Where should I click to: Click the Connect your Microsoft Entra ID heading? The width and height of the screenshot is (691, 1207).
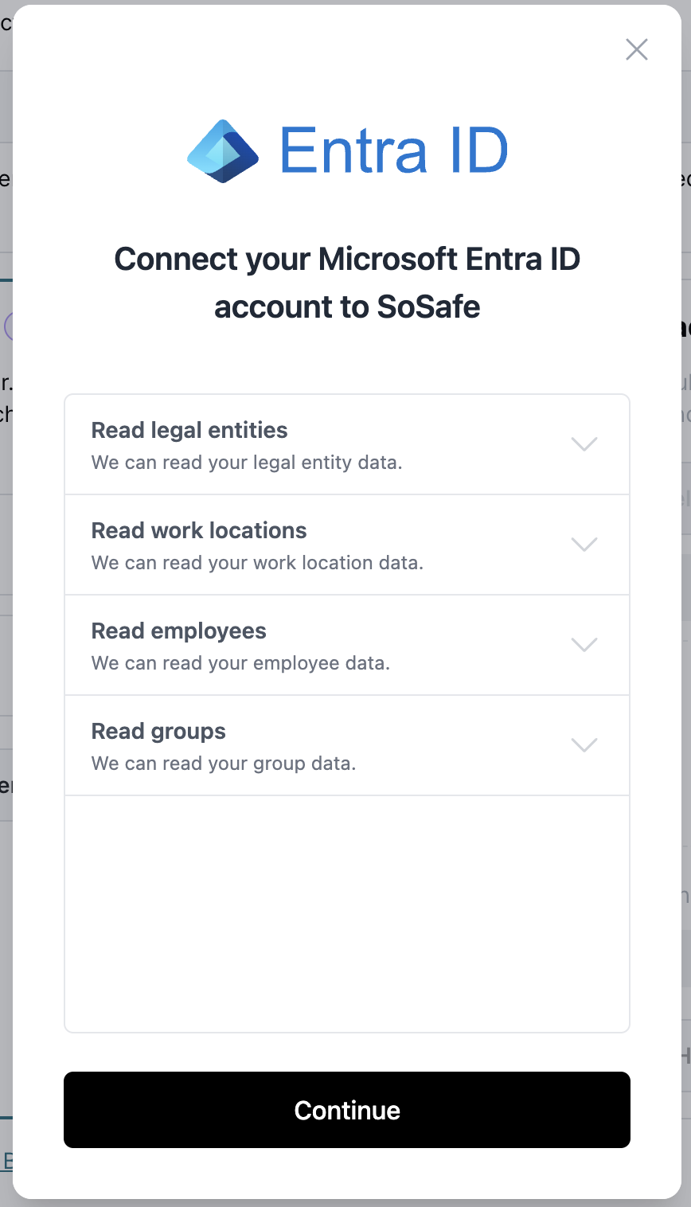click(x=347, y=283)
